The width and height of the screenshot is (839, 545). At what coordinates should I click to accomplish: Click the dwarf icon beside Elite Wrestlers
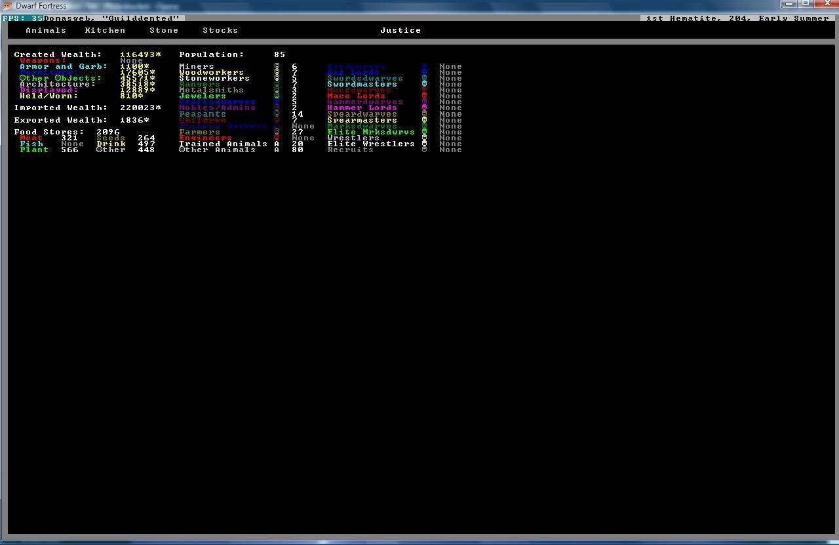click(x=424, y=144)
